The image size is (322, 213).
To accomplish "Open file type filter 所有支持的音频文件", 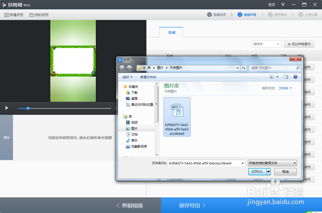I will click(272, 163).
